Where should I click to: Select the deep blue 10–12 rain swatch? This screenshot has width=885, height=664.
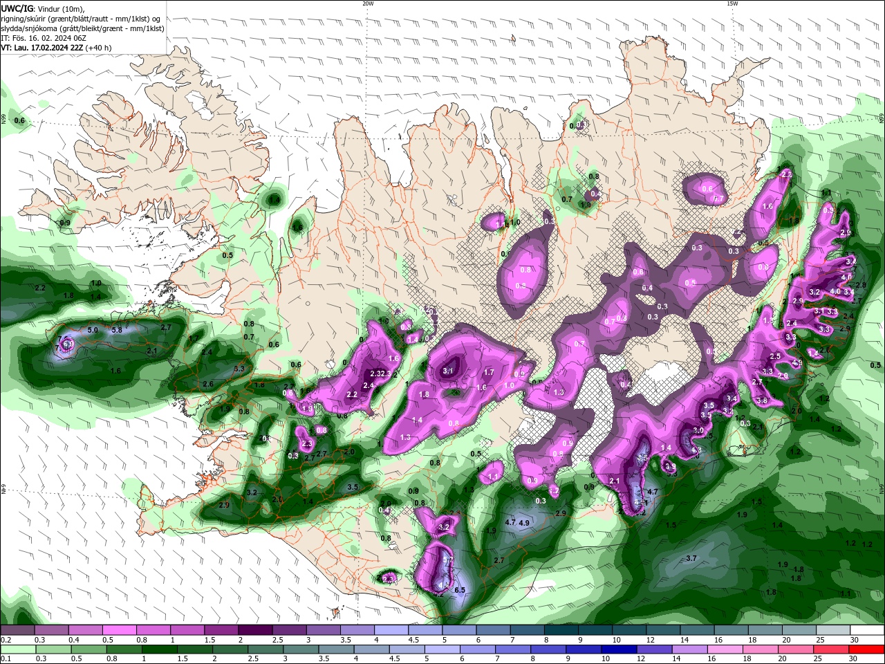coord(618,649)
